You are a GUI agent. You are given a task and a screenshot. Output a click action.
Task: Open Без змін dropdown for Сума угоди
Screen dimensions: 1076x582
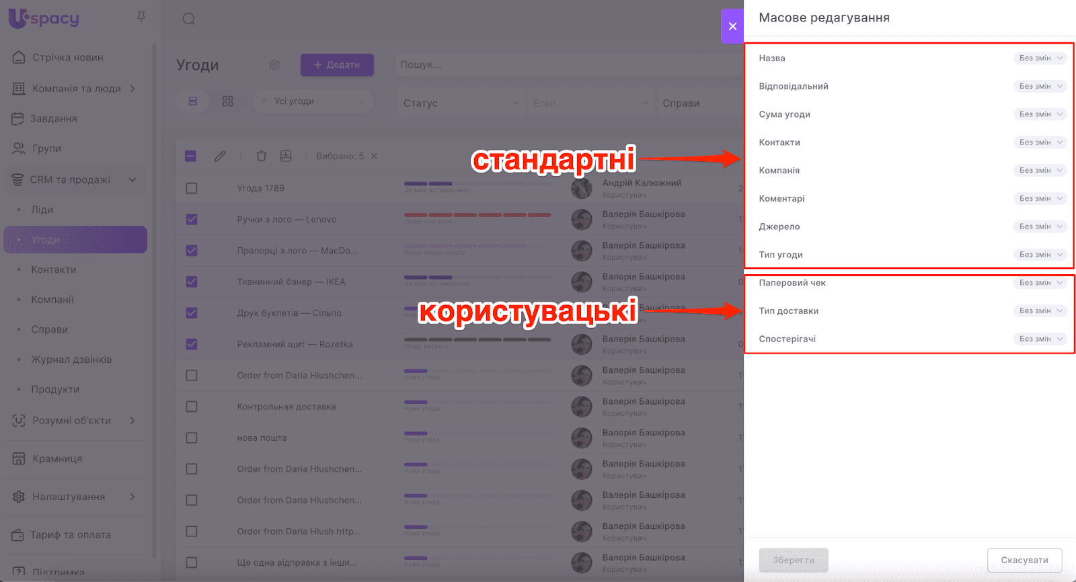coord(1040,114)
